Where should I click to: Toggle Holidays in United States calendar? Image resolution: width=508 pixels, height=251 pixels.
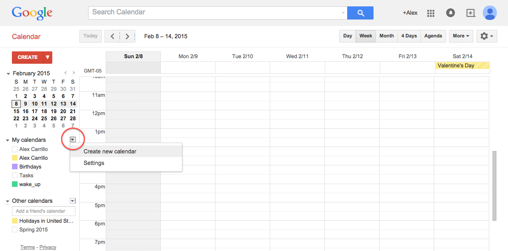[15, 221]
